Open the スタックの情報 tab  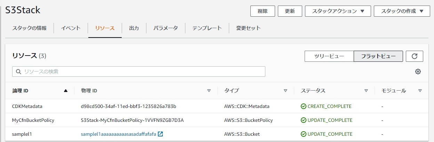29,28
